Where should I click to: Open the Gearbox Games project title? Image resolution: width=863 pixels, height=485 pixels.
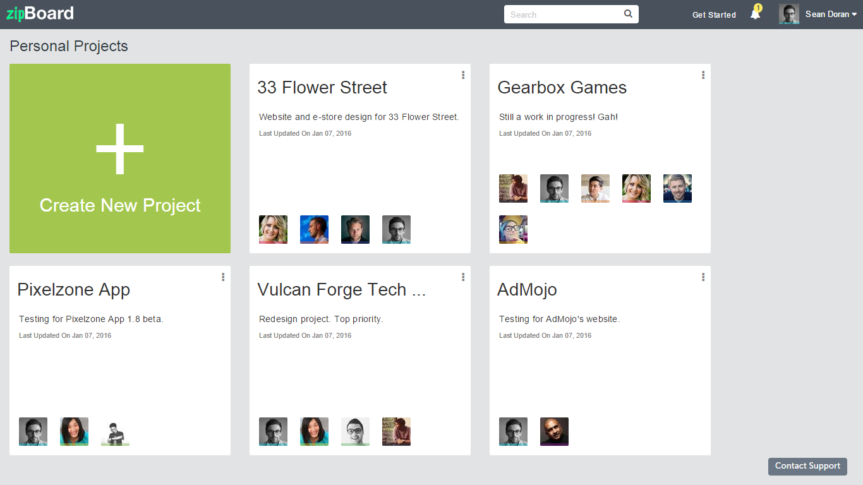click(562, 87)
